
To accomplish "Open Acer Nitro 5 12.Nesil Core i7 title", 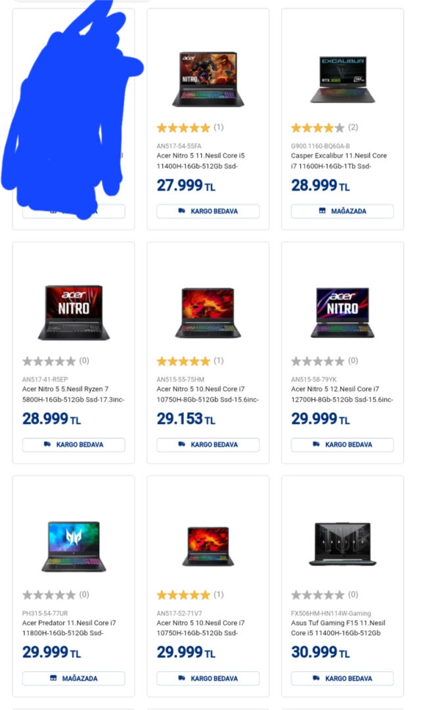I will pyautogui.click(x=342, y=394).
